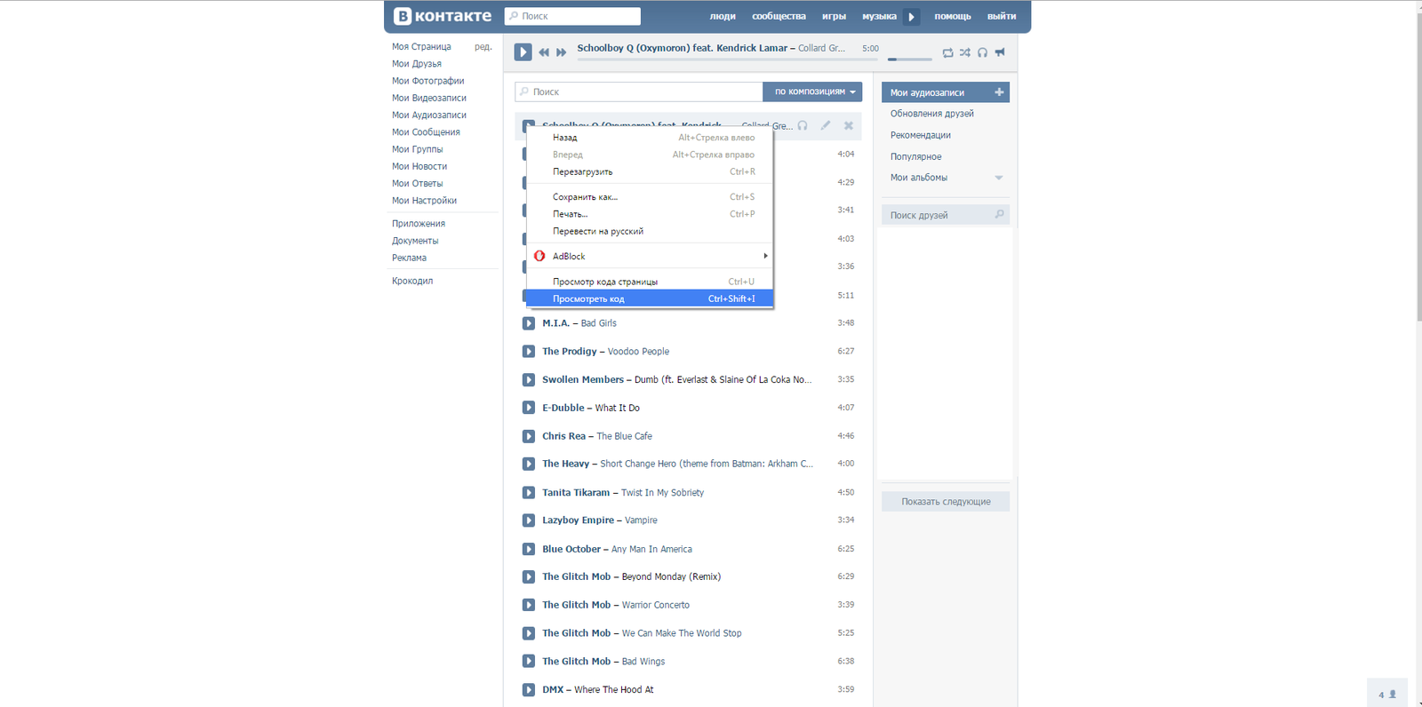This screenshot has width=1422, height=707.
Task: Play E-Dubble What It Do
Action: point(529,408)
